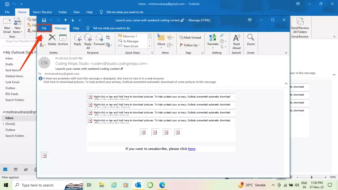Switch to People view icon
The width and height of the screenshot is (338, 190).
(26, 169)
